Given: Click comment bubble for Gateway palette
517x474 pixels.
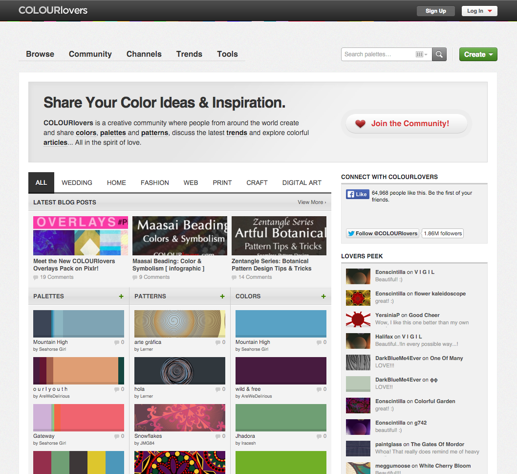Looking at the screenshot, I should click(117, 436).
